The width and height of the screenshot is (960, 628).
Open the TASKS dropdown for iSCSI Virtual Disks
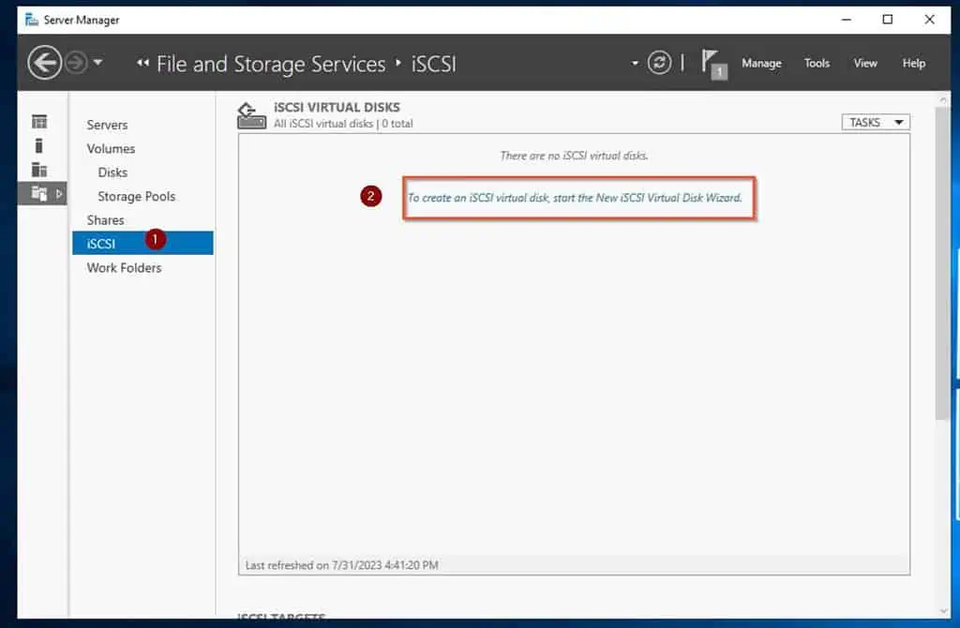[876, 123]
